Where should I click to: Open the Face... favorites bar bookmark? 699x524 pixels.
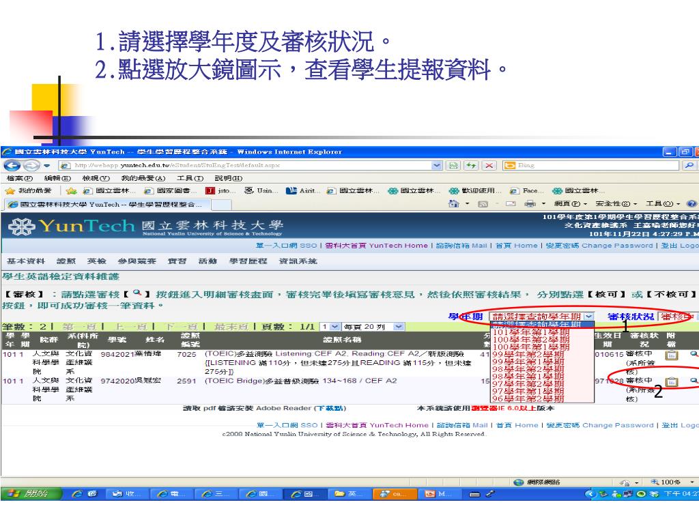pyautogui.click(x=526, y=191)
